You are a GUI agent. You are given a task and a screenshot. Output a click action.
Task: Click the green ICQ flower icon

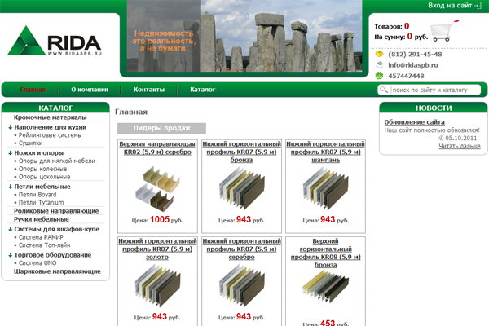tap(380, 76)
